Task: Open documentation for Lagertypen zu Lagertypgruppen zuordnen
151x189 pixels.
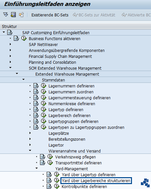Action: (x=36, y=127)
